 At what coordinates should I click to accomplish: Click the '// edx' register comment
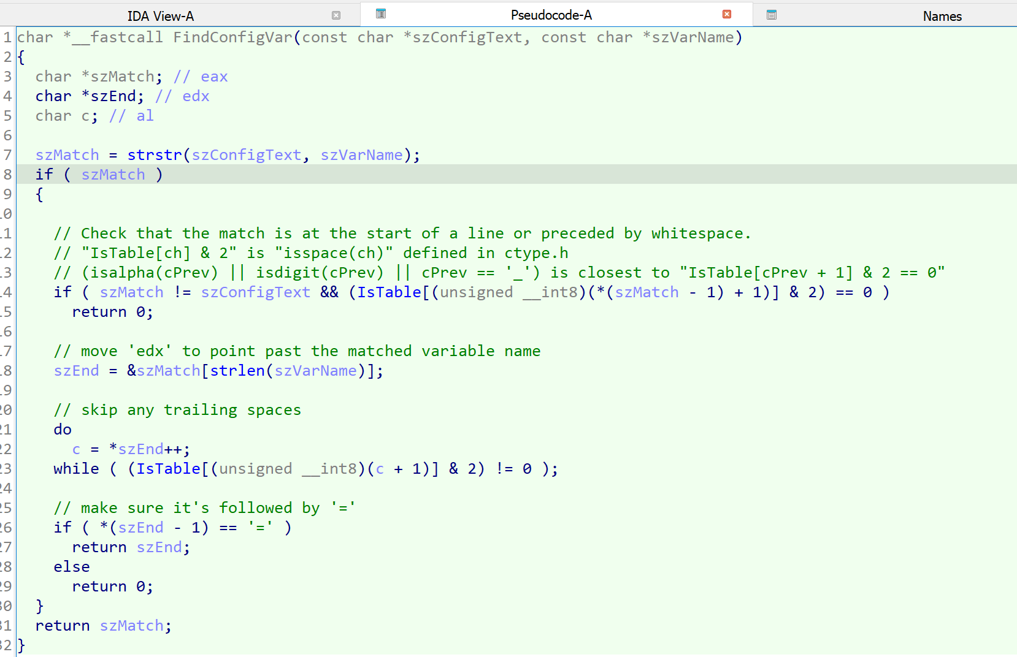pyautogui.click(x=182, y=96)
